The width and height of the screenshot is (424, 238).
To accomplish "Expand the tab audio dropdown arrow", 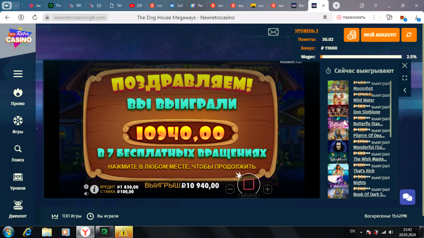I will (16, 6).
